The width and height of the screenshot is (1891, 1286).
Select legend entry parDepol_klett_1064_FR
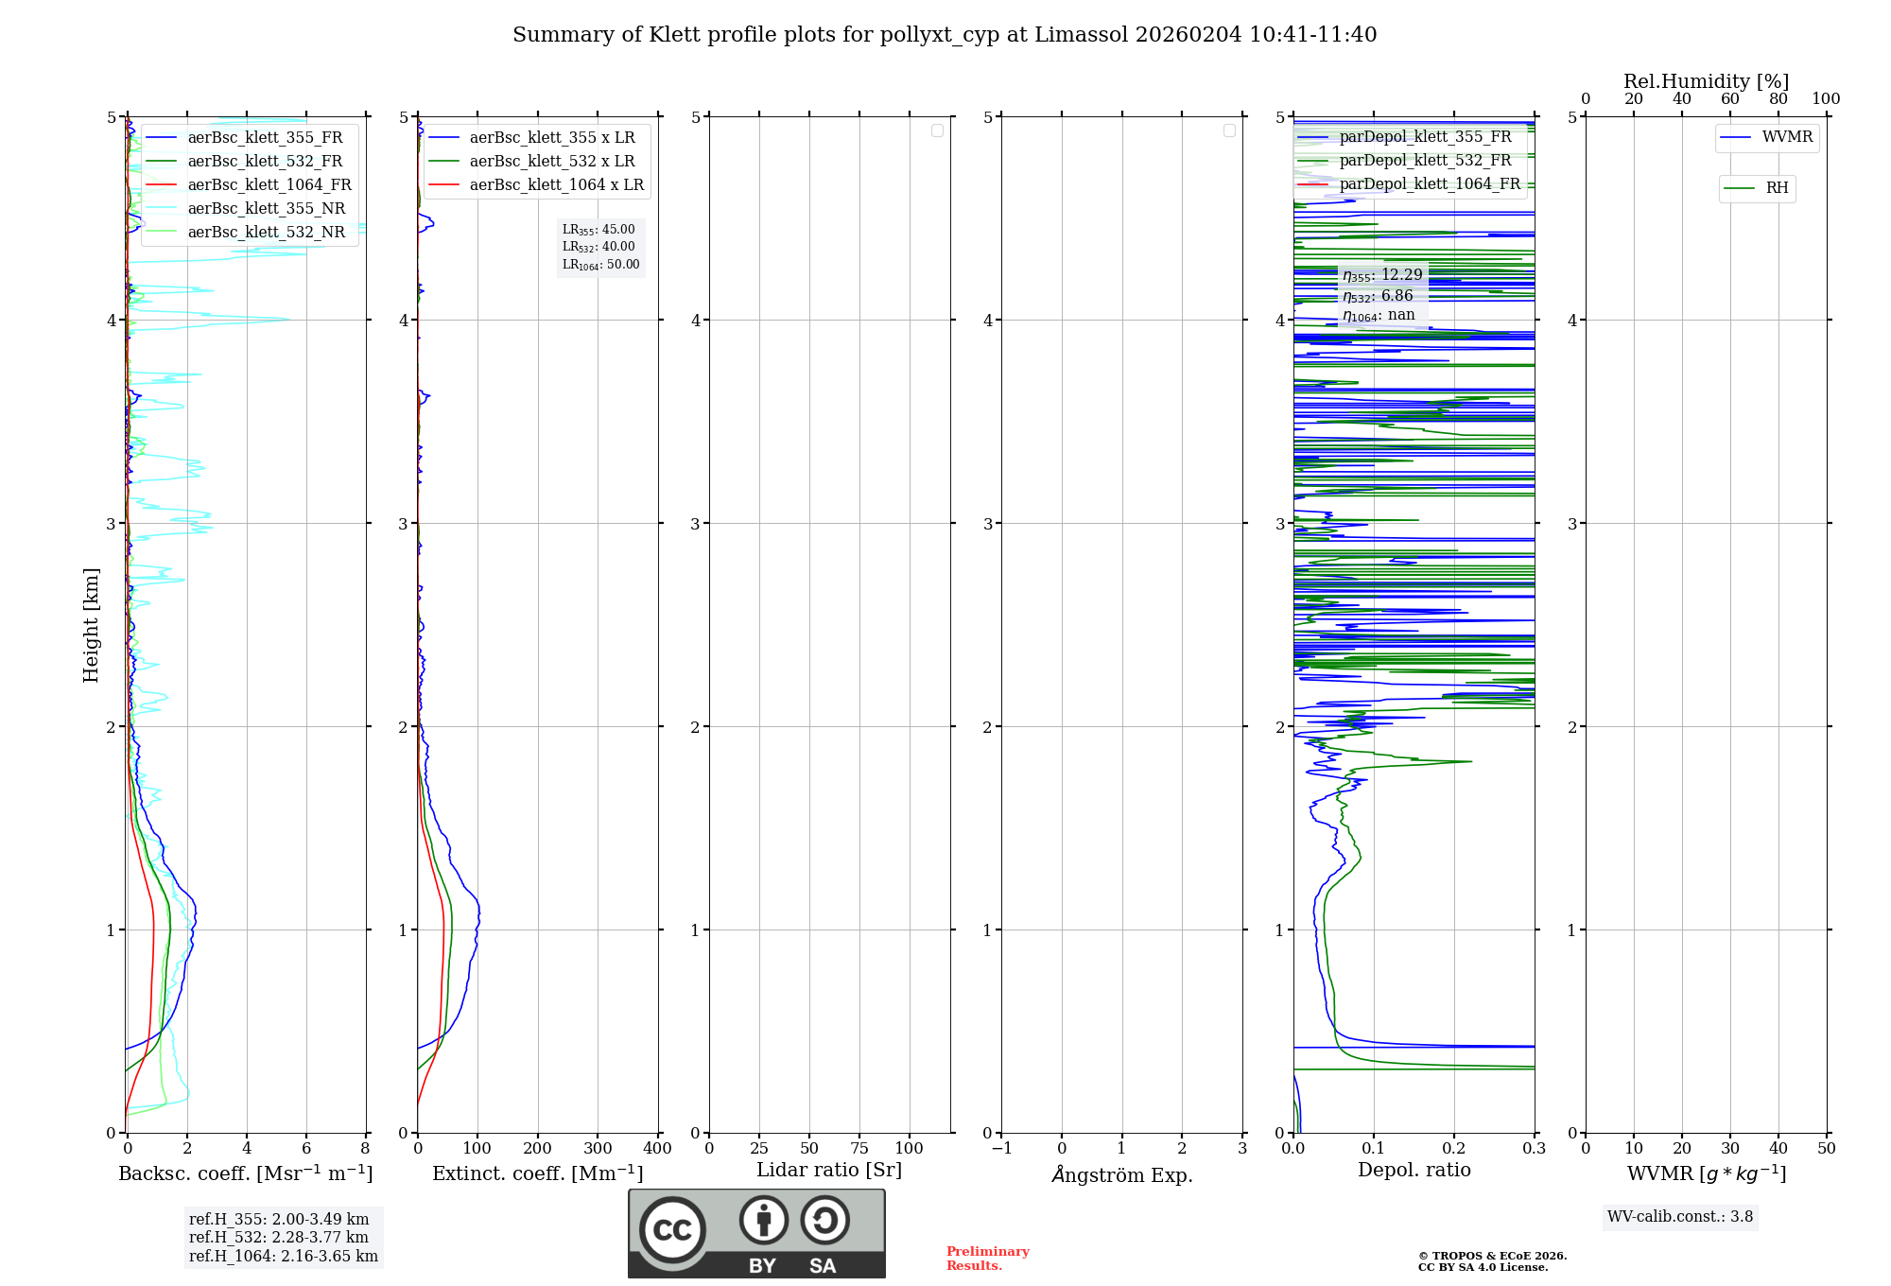(1409, 183)
